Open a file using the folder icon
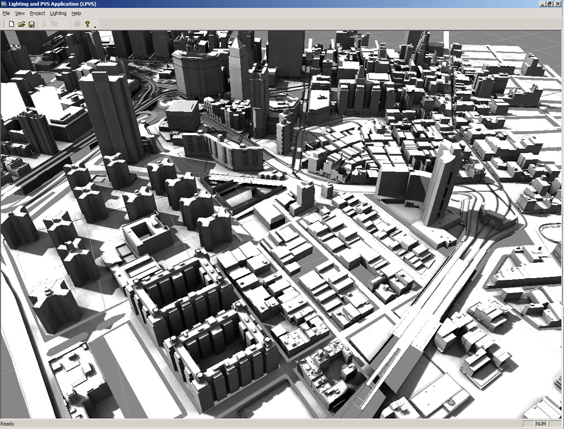 pos(21,24)
